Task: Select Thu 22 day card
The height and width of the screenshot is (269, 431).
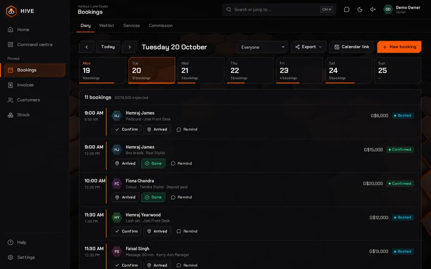Action: pos(250,71)
